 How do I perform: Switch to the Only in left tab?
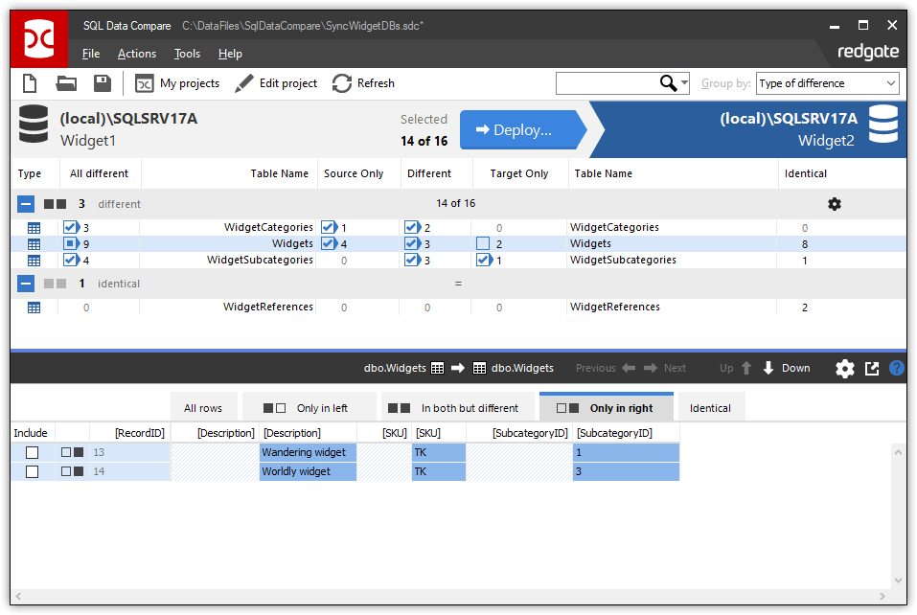pos(309,407)
